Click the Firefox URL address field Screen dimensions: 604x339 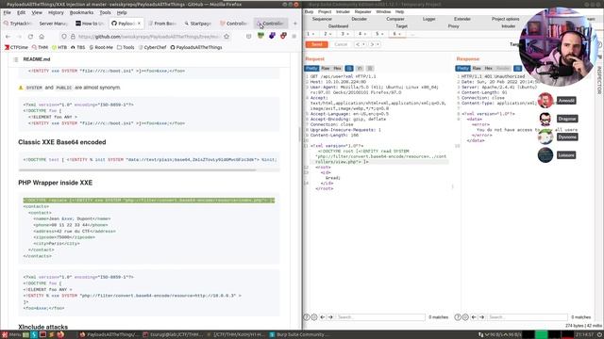tap(149, 37)
